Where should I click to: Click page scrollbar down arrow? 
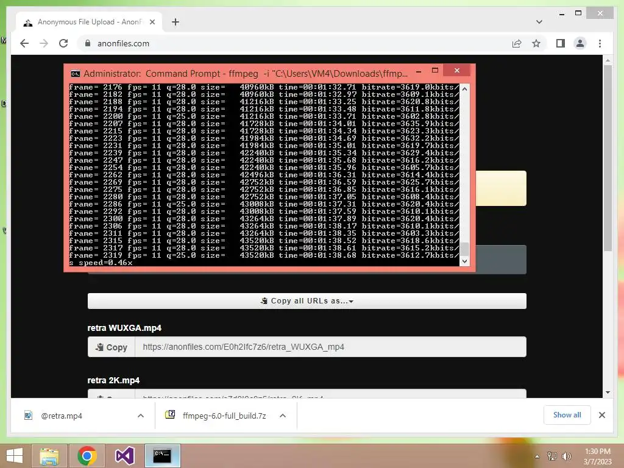tap(608, 392)
